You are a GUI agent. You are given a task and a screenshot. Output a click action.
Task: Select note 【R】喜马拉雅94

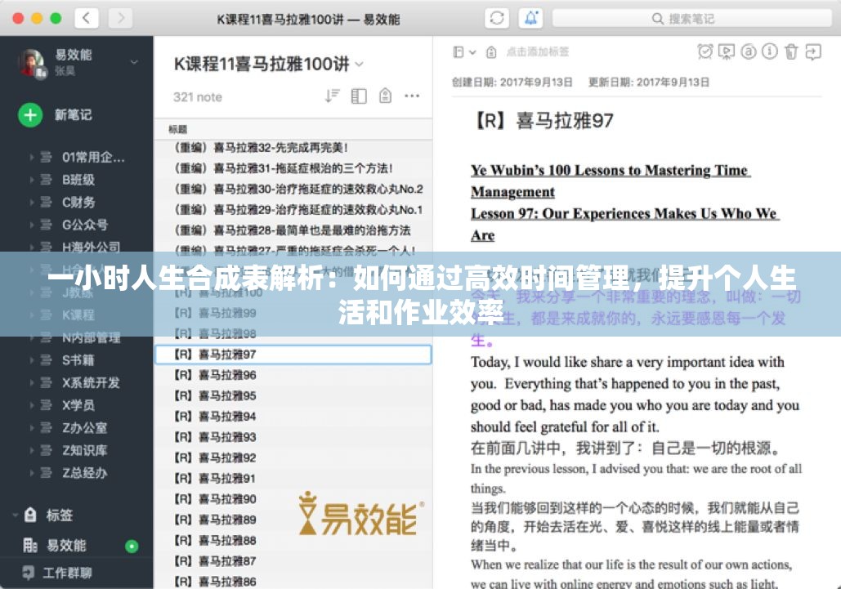point(293,417)
